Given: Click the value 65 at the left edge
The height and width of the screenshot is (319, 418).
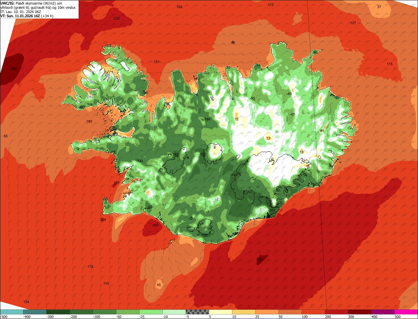Looking at the screenshot, I should (6, 136).
